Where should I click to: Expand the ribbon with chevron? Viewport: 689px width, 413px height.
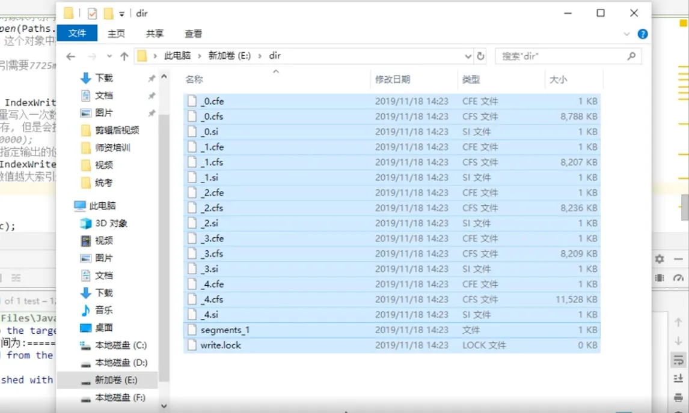(626, 34)
